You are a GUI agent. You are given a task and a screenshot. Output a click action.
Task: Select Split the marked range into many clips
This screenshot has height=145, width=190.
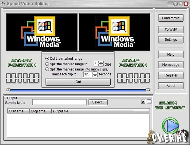(x=47, y=69)
